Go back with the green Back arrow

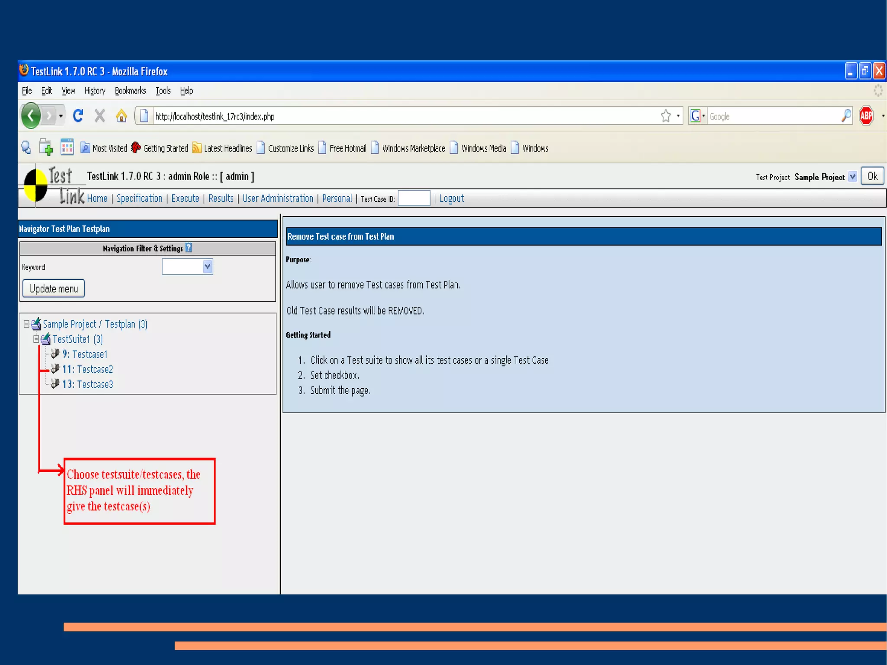click(x=31, y=116)
